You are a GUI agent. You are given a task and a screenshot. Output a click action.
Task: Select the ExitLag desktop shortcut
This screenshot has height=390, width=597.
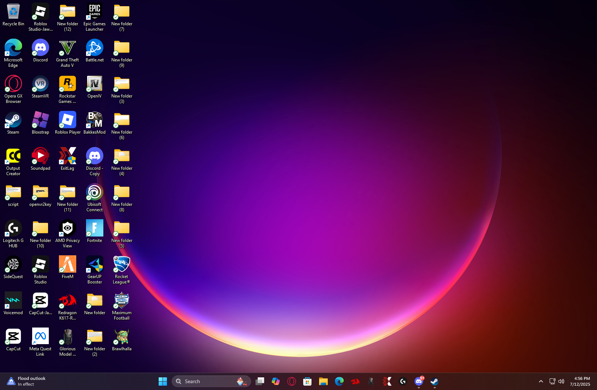click(68, 159)
